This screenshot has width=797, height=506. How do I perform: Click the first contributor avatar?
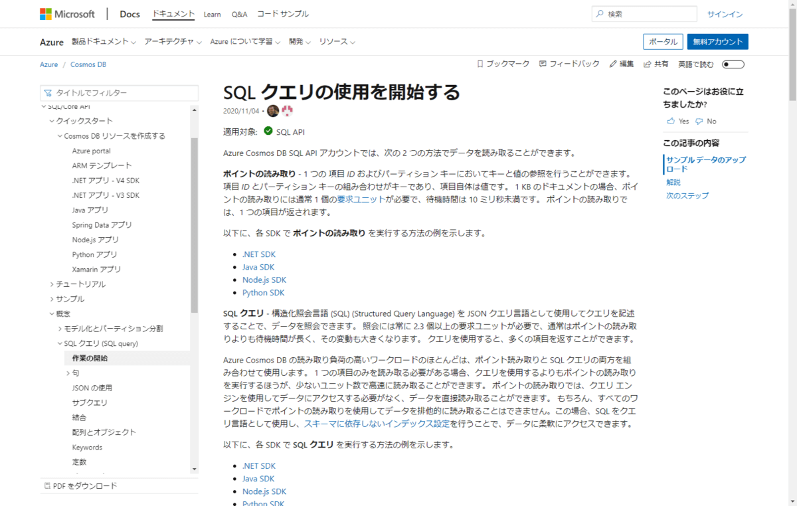[x=273, y=111]
